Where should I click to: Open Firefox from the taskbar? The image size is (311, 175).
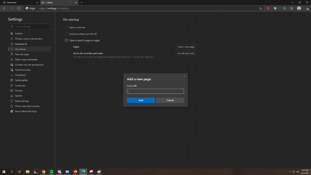75,172
